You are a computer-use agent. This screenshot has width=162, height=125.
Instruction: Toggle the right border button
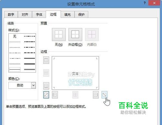click(96, 95)
